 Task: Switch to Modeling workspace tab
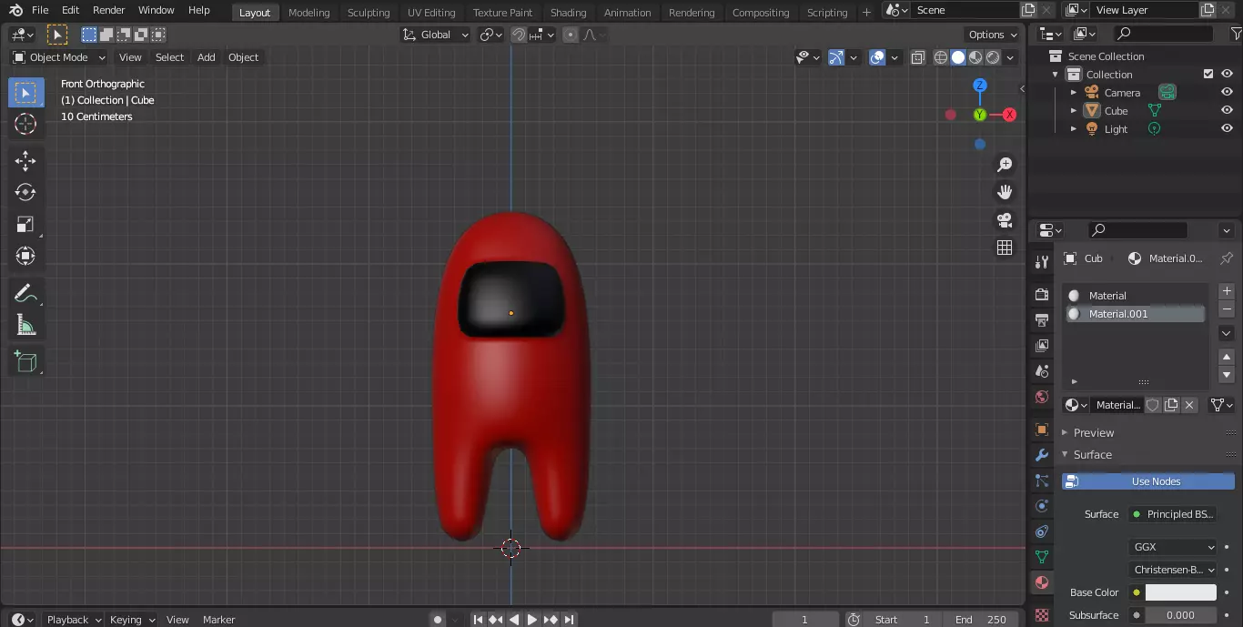click(x=308, y=12)
